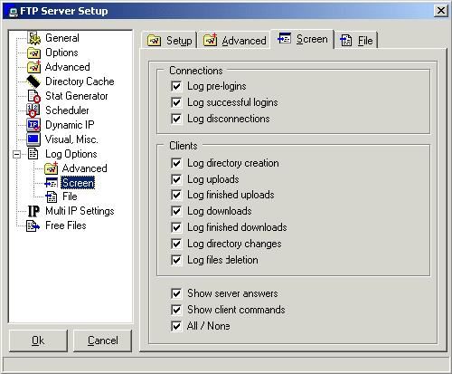
Task: Disable Log pre-logins checkbox
Action: (x=176, y=86)
